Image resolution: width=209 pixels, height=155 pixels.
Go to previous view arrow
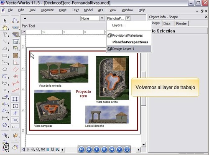[23, 150]
